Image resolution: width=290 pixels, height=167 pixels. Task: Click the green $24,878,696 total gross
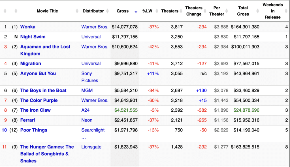(x=246, y=110)
